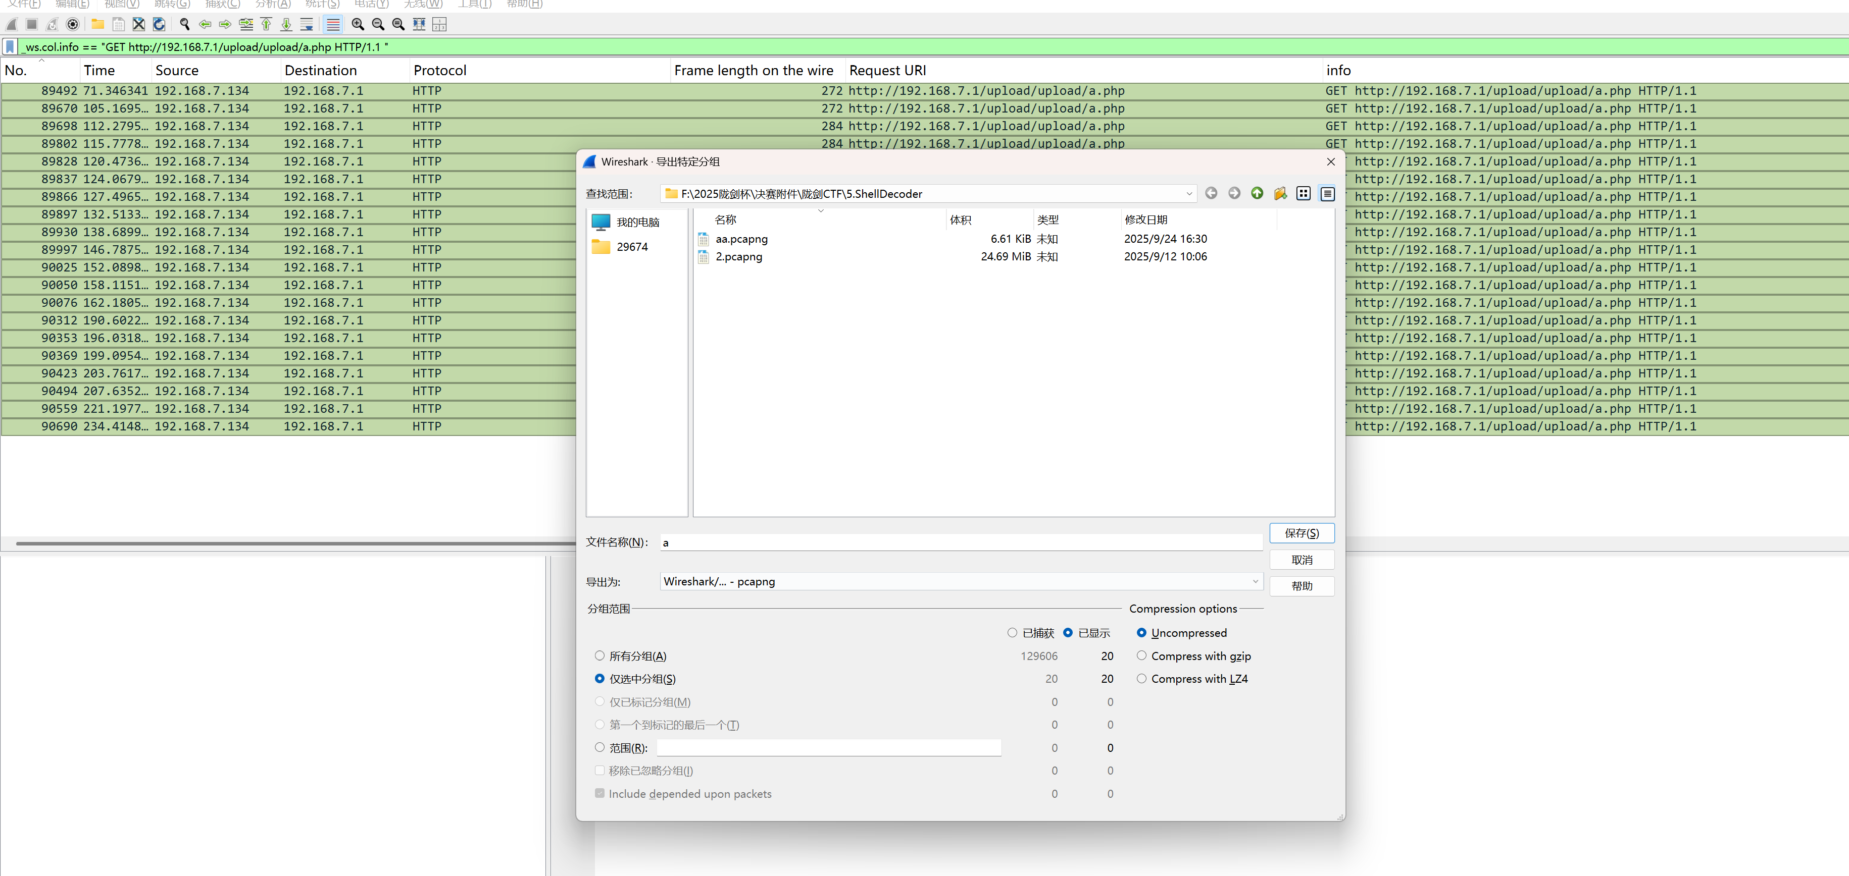Screen dimensions: 1849x876
Task: Choose Compress with gzip option
Action: click(1141, 656)
